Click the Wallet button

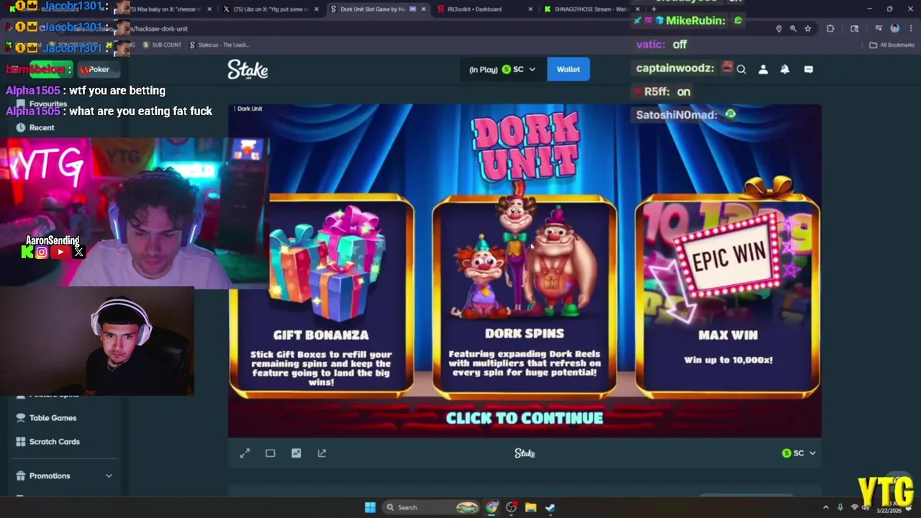click(568, 70)
